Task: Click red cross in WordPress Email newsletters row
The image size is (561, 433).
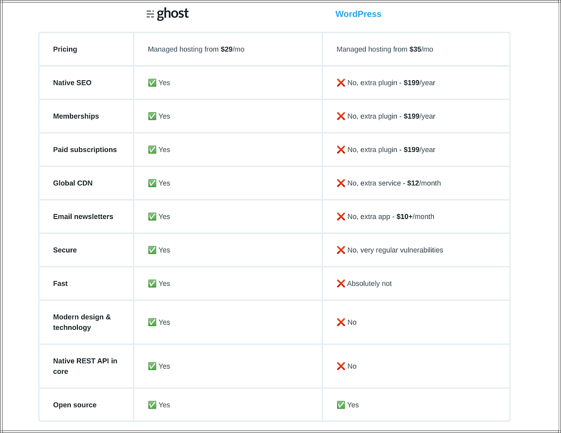Action: [341, 217]
